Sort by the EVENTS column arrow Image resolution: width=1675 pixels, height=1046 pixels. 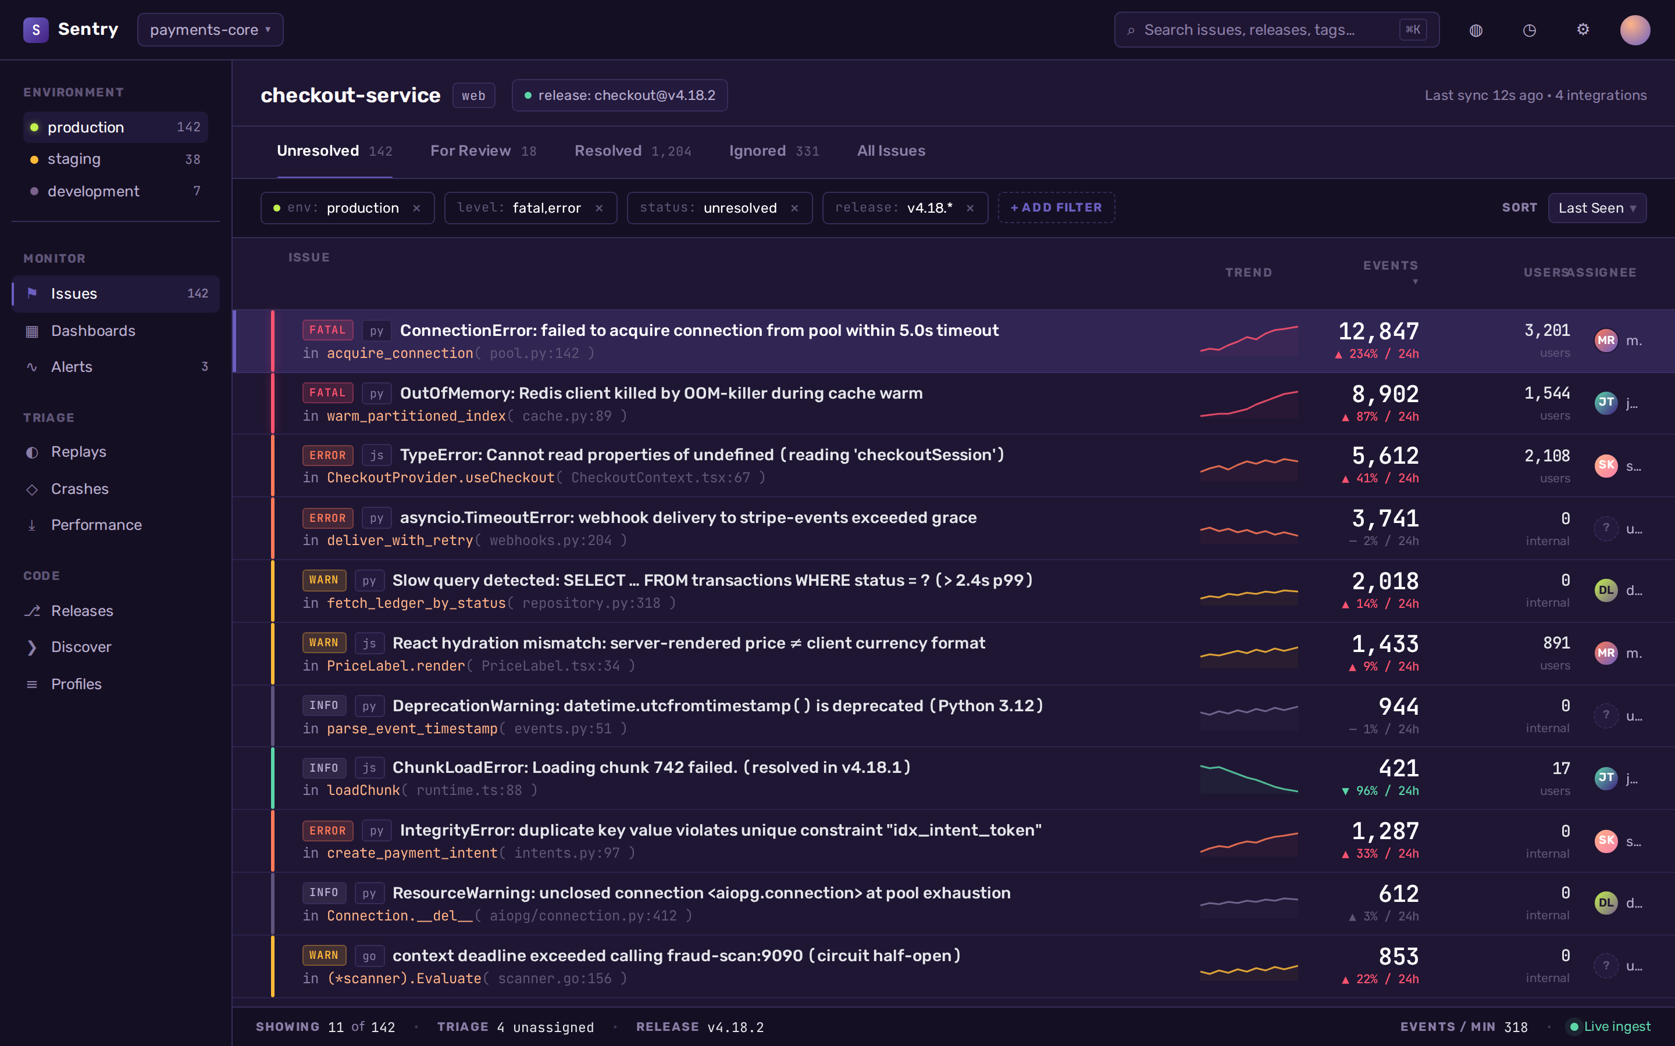[1415, 282]
